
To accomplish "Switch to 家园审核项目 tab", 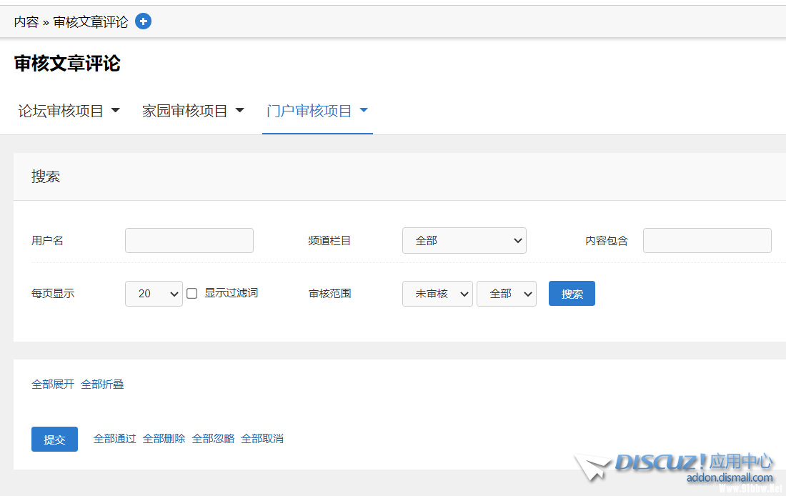I will click(184, 111).
